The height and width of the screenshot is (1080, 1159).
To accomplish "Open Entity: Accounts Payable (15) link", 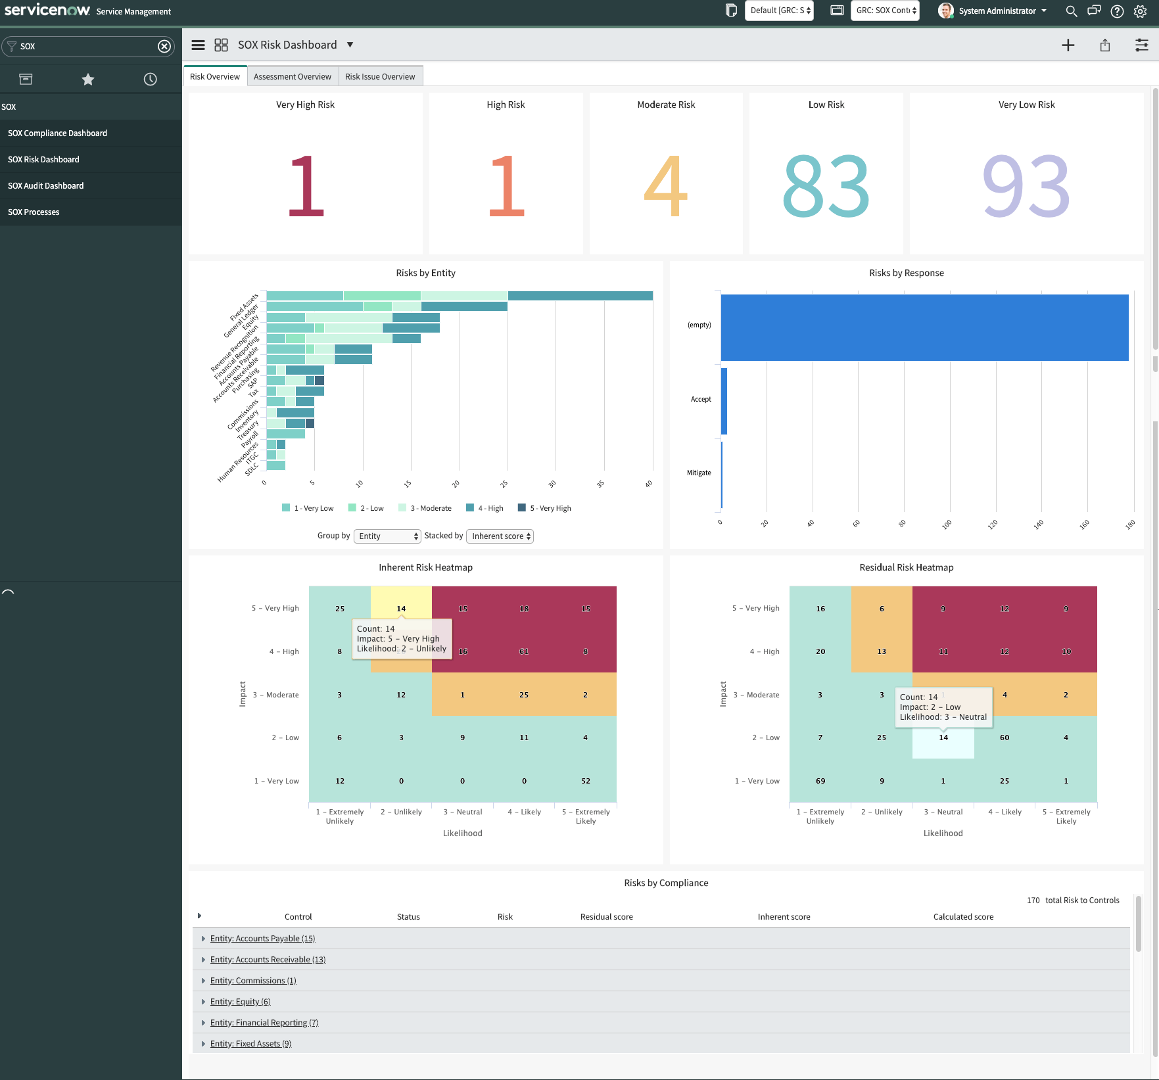I will [x=263, y=939].
